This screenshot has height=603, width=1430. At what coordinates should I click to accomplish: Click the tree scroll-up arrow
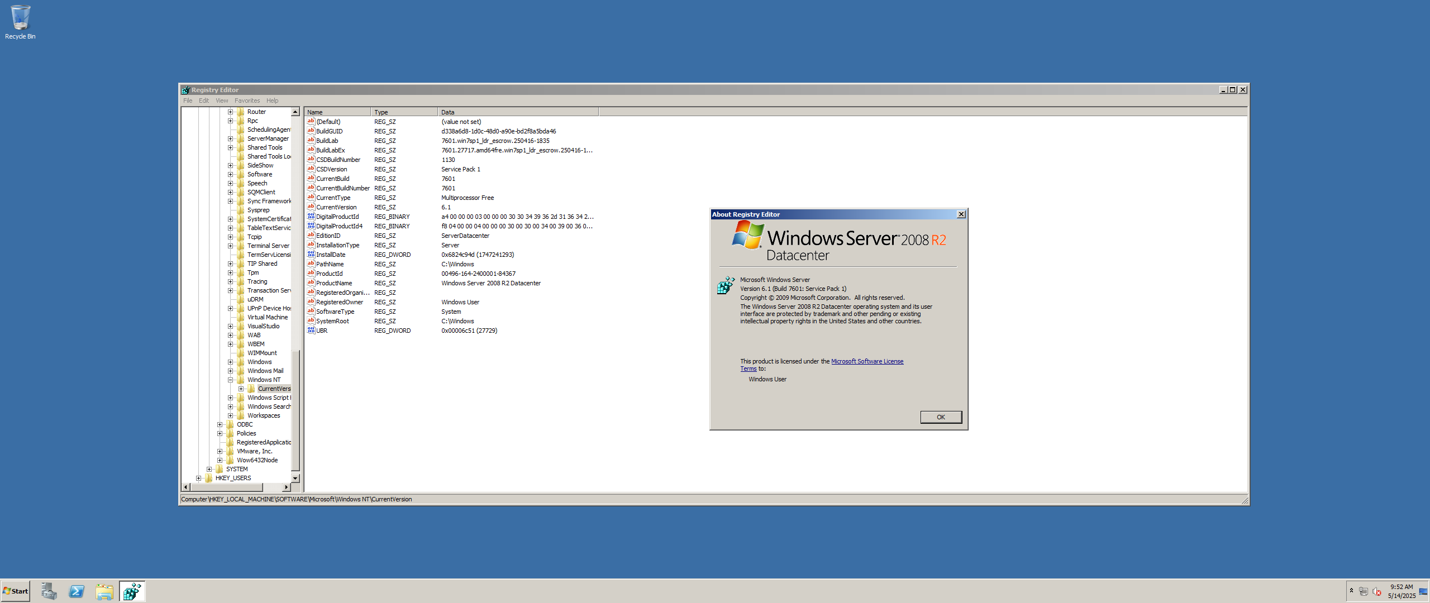295,112
